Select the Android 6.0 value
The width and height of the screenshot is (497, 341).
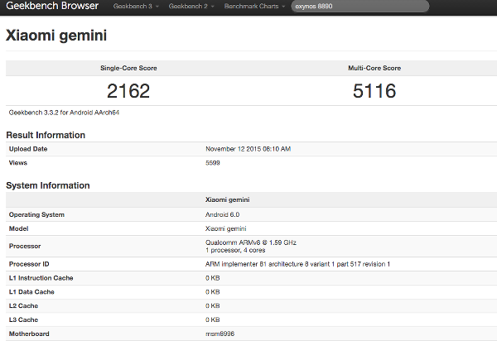tap(222, 214)
